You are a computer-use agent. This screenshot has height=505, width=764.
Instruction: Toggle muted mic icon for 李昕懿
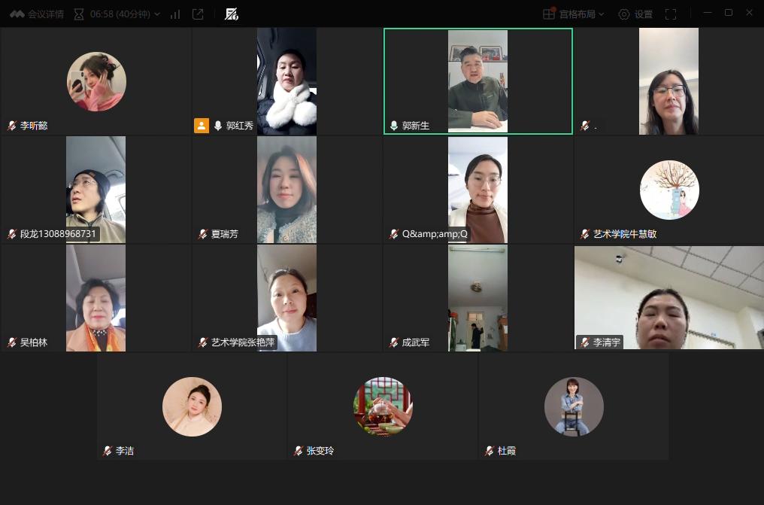tap(12, 126)
